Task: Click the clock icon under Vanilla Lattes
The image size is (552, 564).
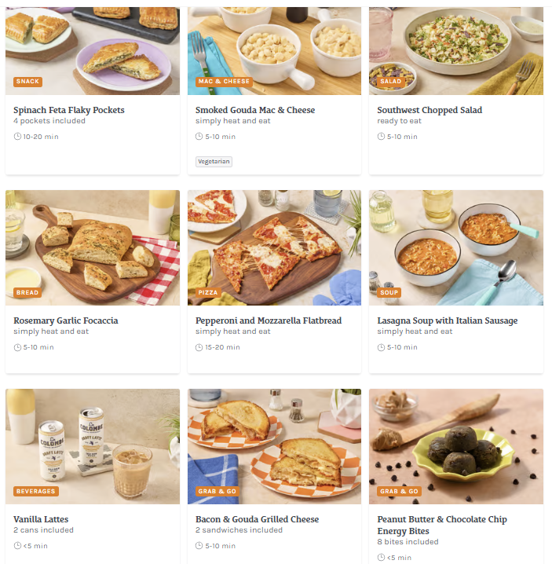Action: click(x=17, y=546)
